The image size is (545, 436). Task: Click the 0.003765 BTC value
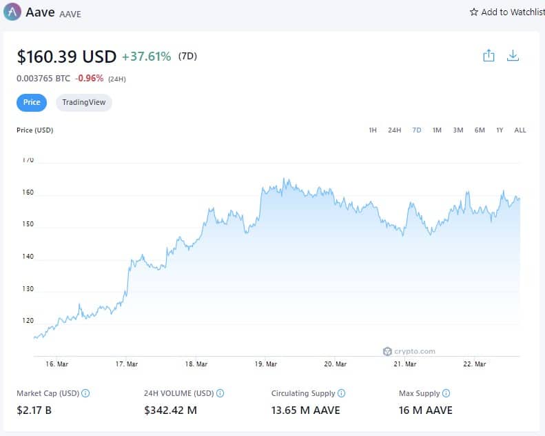pyautogui.click(x=43, y=79)
